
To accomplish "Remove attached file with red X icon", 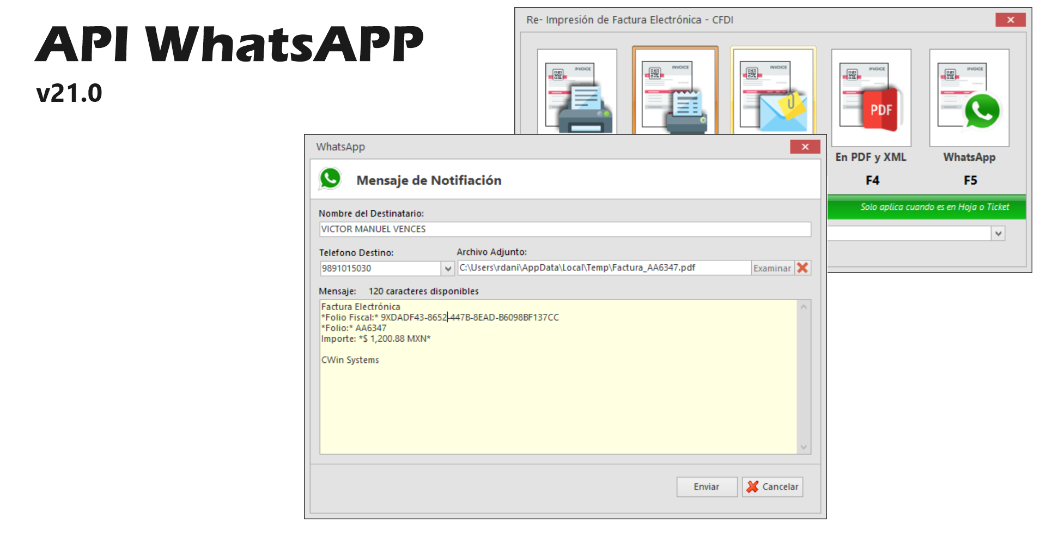I will pyautogui.click(x=802, y=268).
